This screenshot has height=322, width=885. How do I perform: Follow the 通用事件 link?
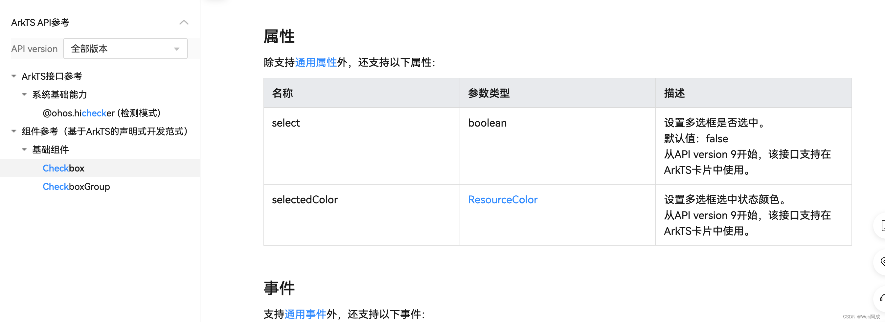(x=305, y=314)
